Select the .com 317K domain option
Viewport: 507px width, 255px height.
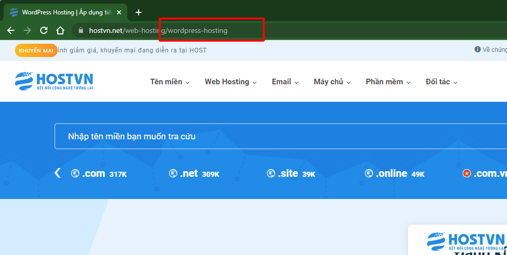pyautogui.click(x=99, y=174)
